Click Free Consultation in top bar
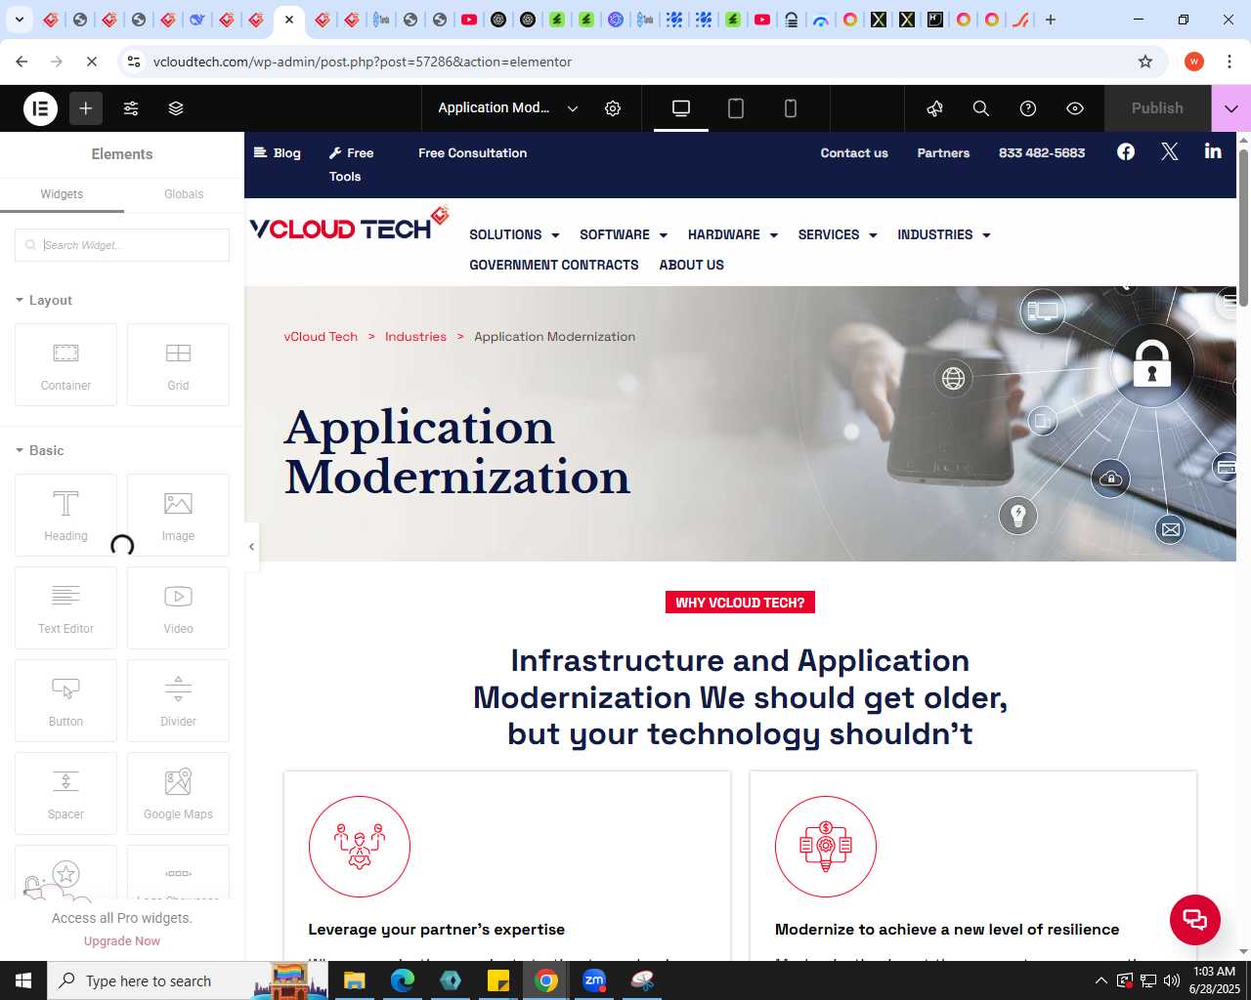1251x1000 pixels. (473, 153)
